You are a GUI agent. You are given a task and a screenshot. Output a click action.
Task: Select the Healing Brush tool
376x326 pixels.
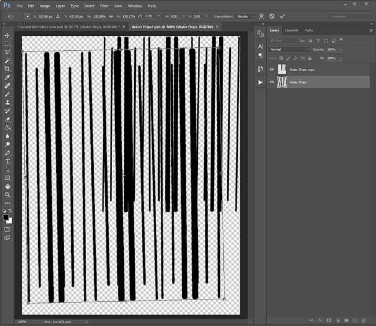point(8,86)
